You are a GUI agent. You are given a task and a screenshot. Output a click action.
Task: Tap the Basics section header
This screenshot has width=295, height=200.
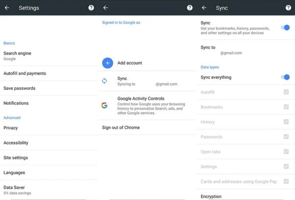click(x=9, y=43)
